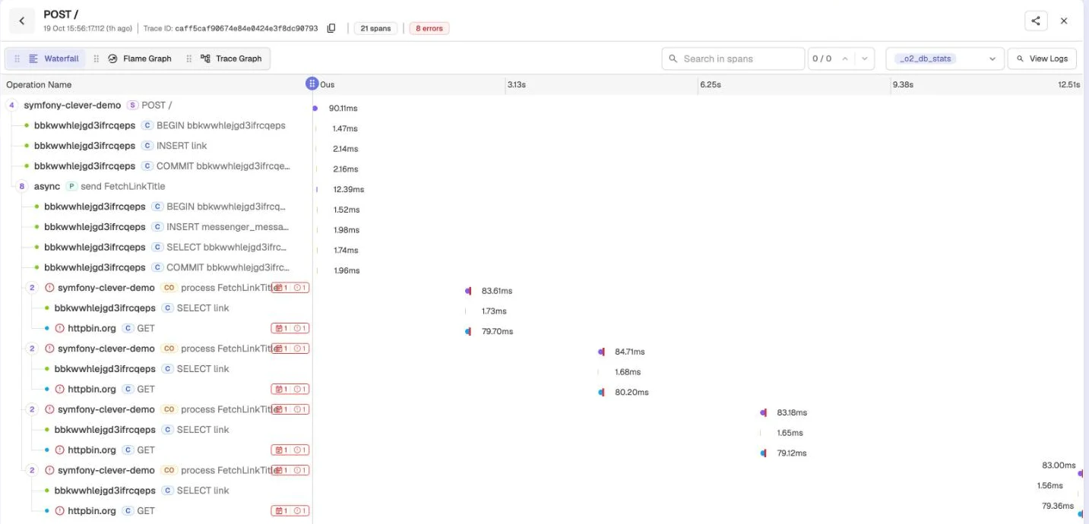The width and height of the screenshot is (1089, 524).
Task: Collapse process FetchLinkTitle span lasting 84.71ms
Action: (32, 349)
